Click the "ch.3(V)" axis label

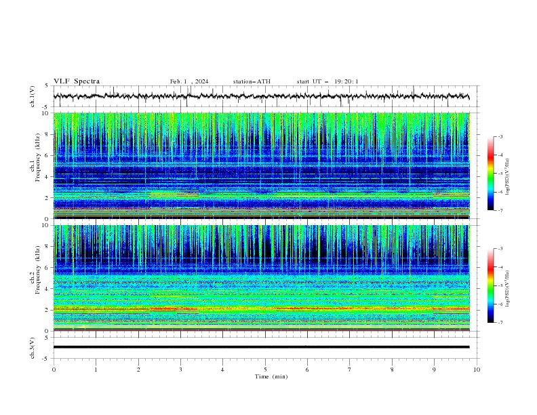[x=33, y=348]
